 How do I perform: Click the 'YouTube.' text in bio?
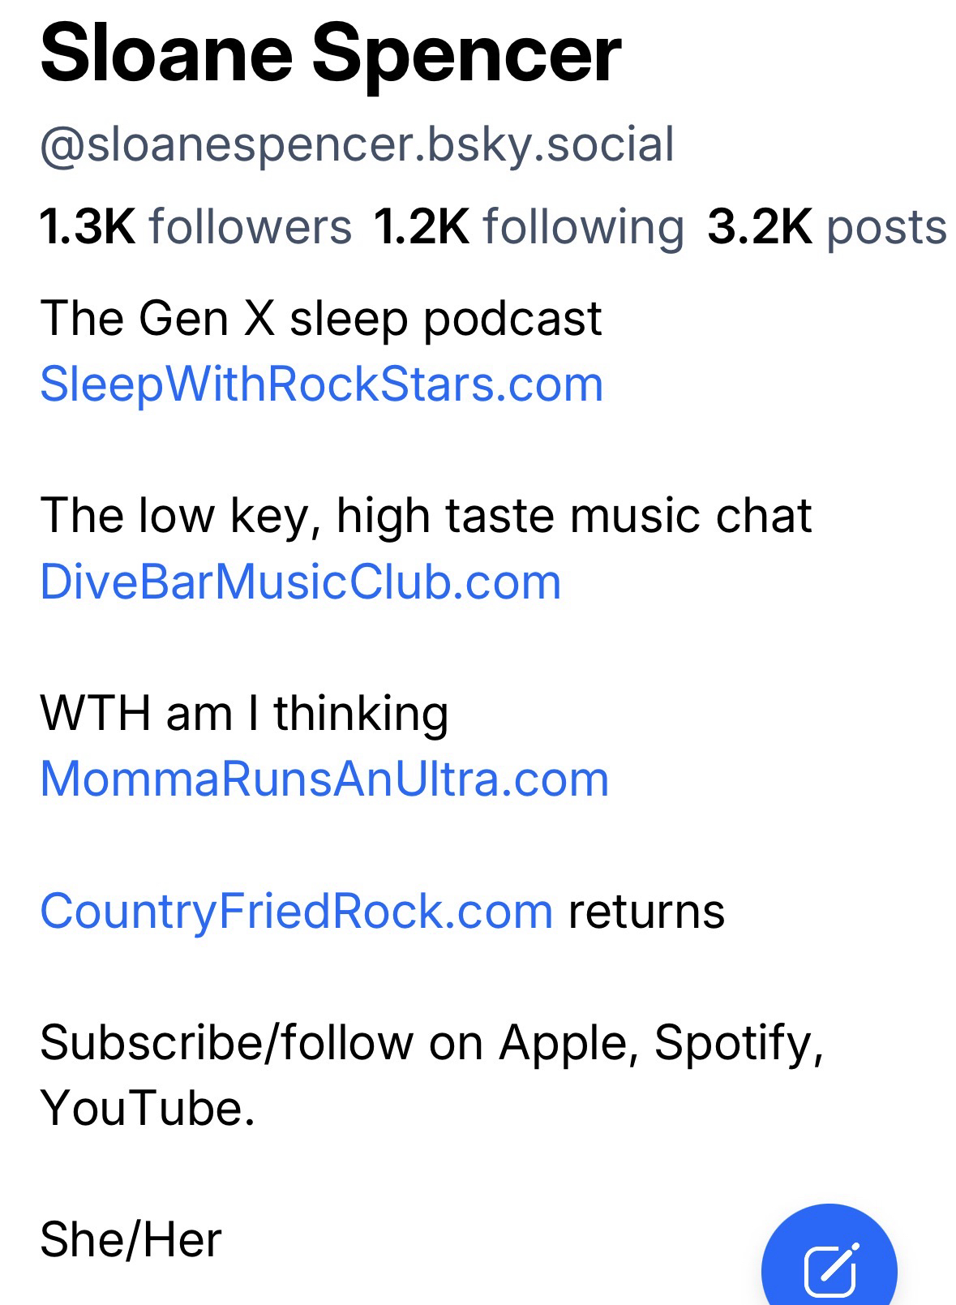(148, 1108)
